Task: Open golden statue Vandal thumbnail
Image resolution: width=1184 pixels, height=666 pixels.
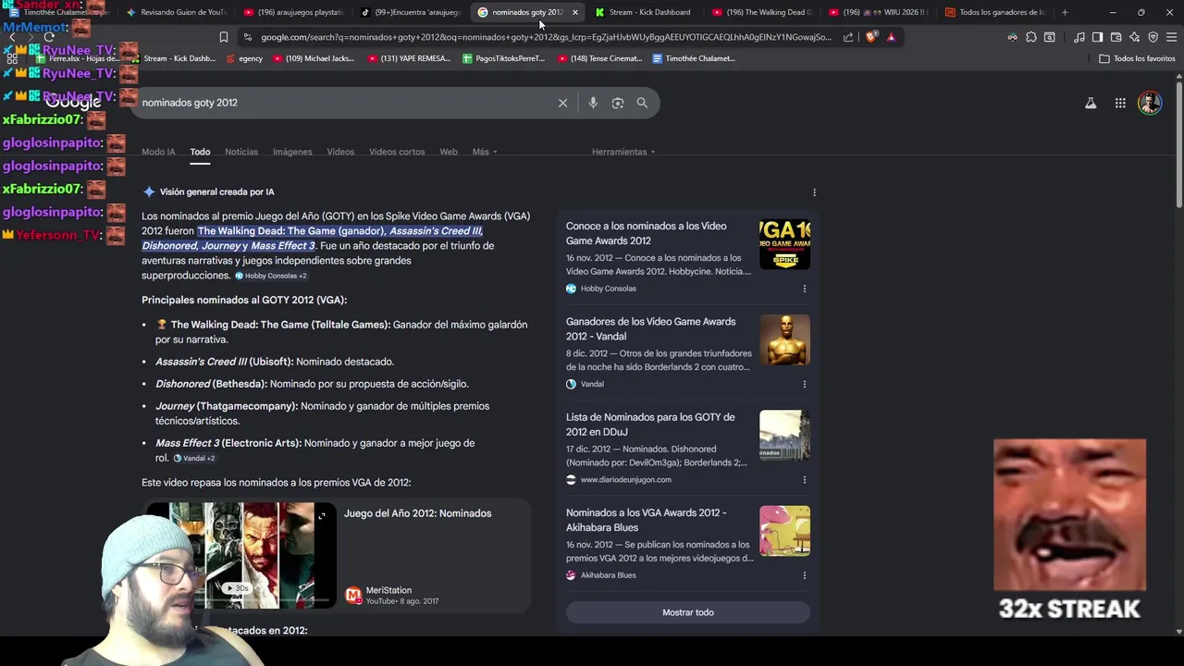Action: pos(784,339)
